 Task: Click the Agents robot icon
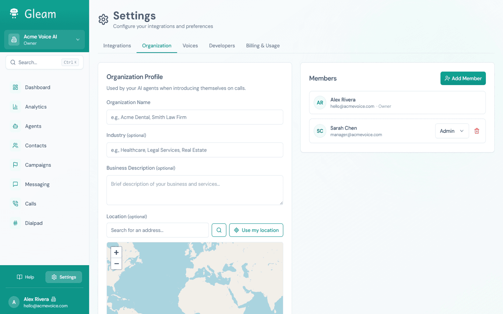click(15, 126)
